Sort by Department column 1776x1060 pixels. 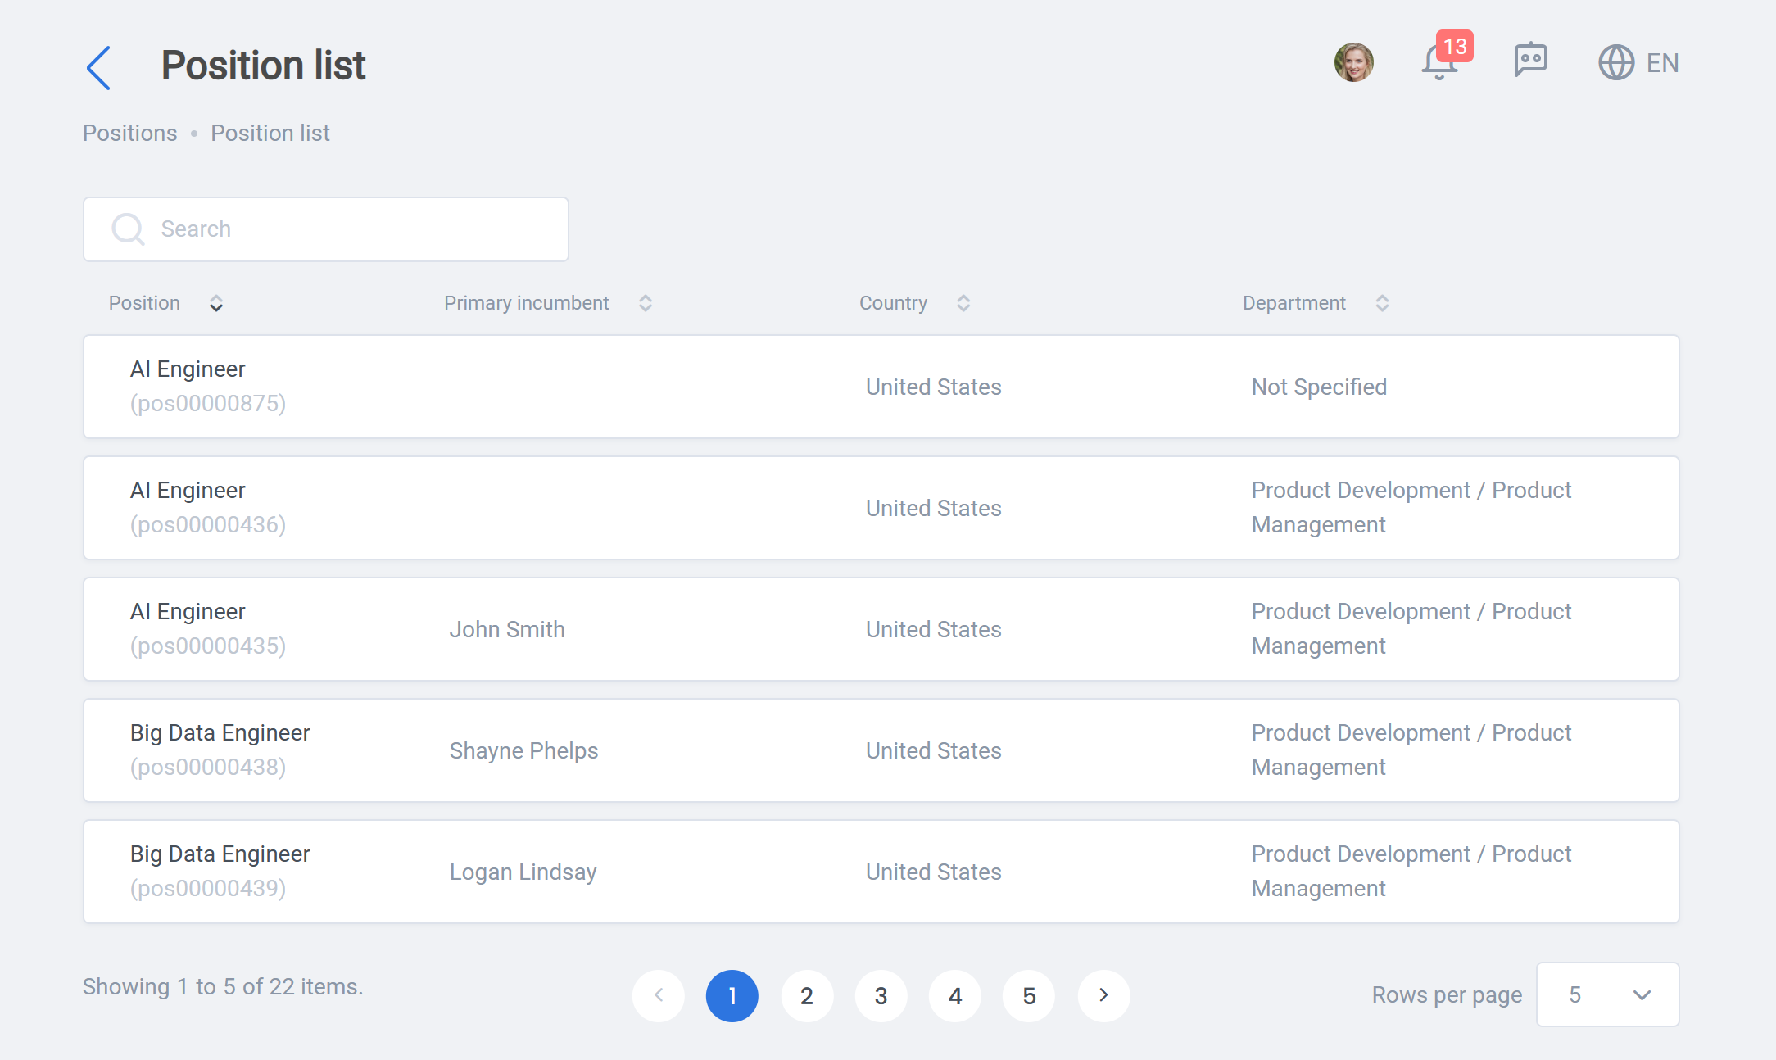(1382, 304)
